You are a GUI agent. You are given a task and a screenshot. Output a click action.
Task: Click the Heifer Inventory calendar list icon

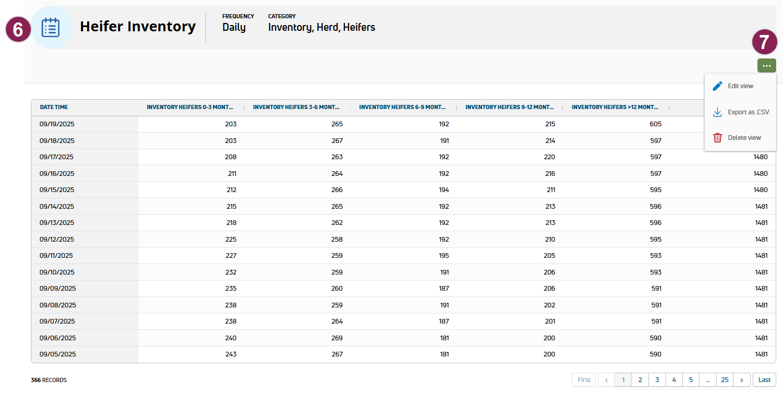click(x=51, y=28)
